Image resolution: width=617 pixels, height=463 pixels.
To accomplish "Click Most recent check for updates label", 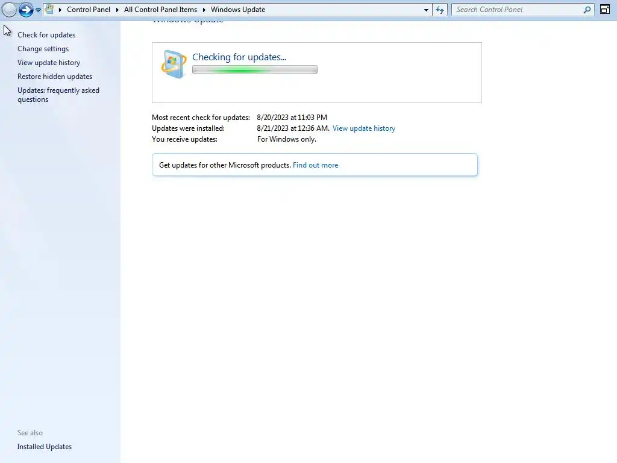I will (x=201, y=118).
